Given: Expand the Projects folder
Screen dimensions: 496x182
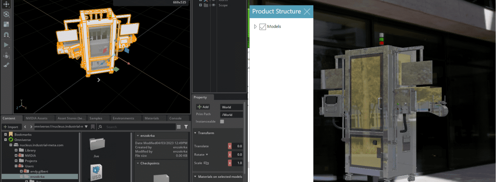Looking at the screenshot, I should [x=16, y=161].
